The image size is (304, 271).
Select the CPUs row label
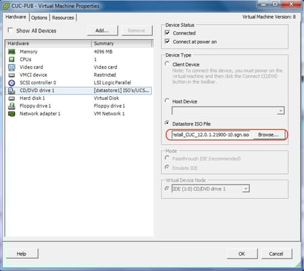pyautogui.click(x=26, y=59)
